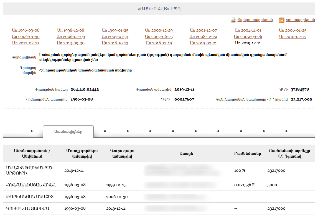Viewport: 318px width, 218px height.
Task: Go to the 2000-12-29 record version
Action: [159, 30]
